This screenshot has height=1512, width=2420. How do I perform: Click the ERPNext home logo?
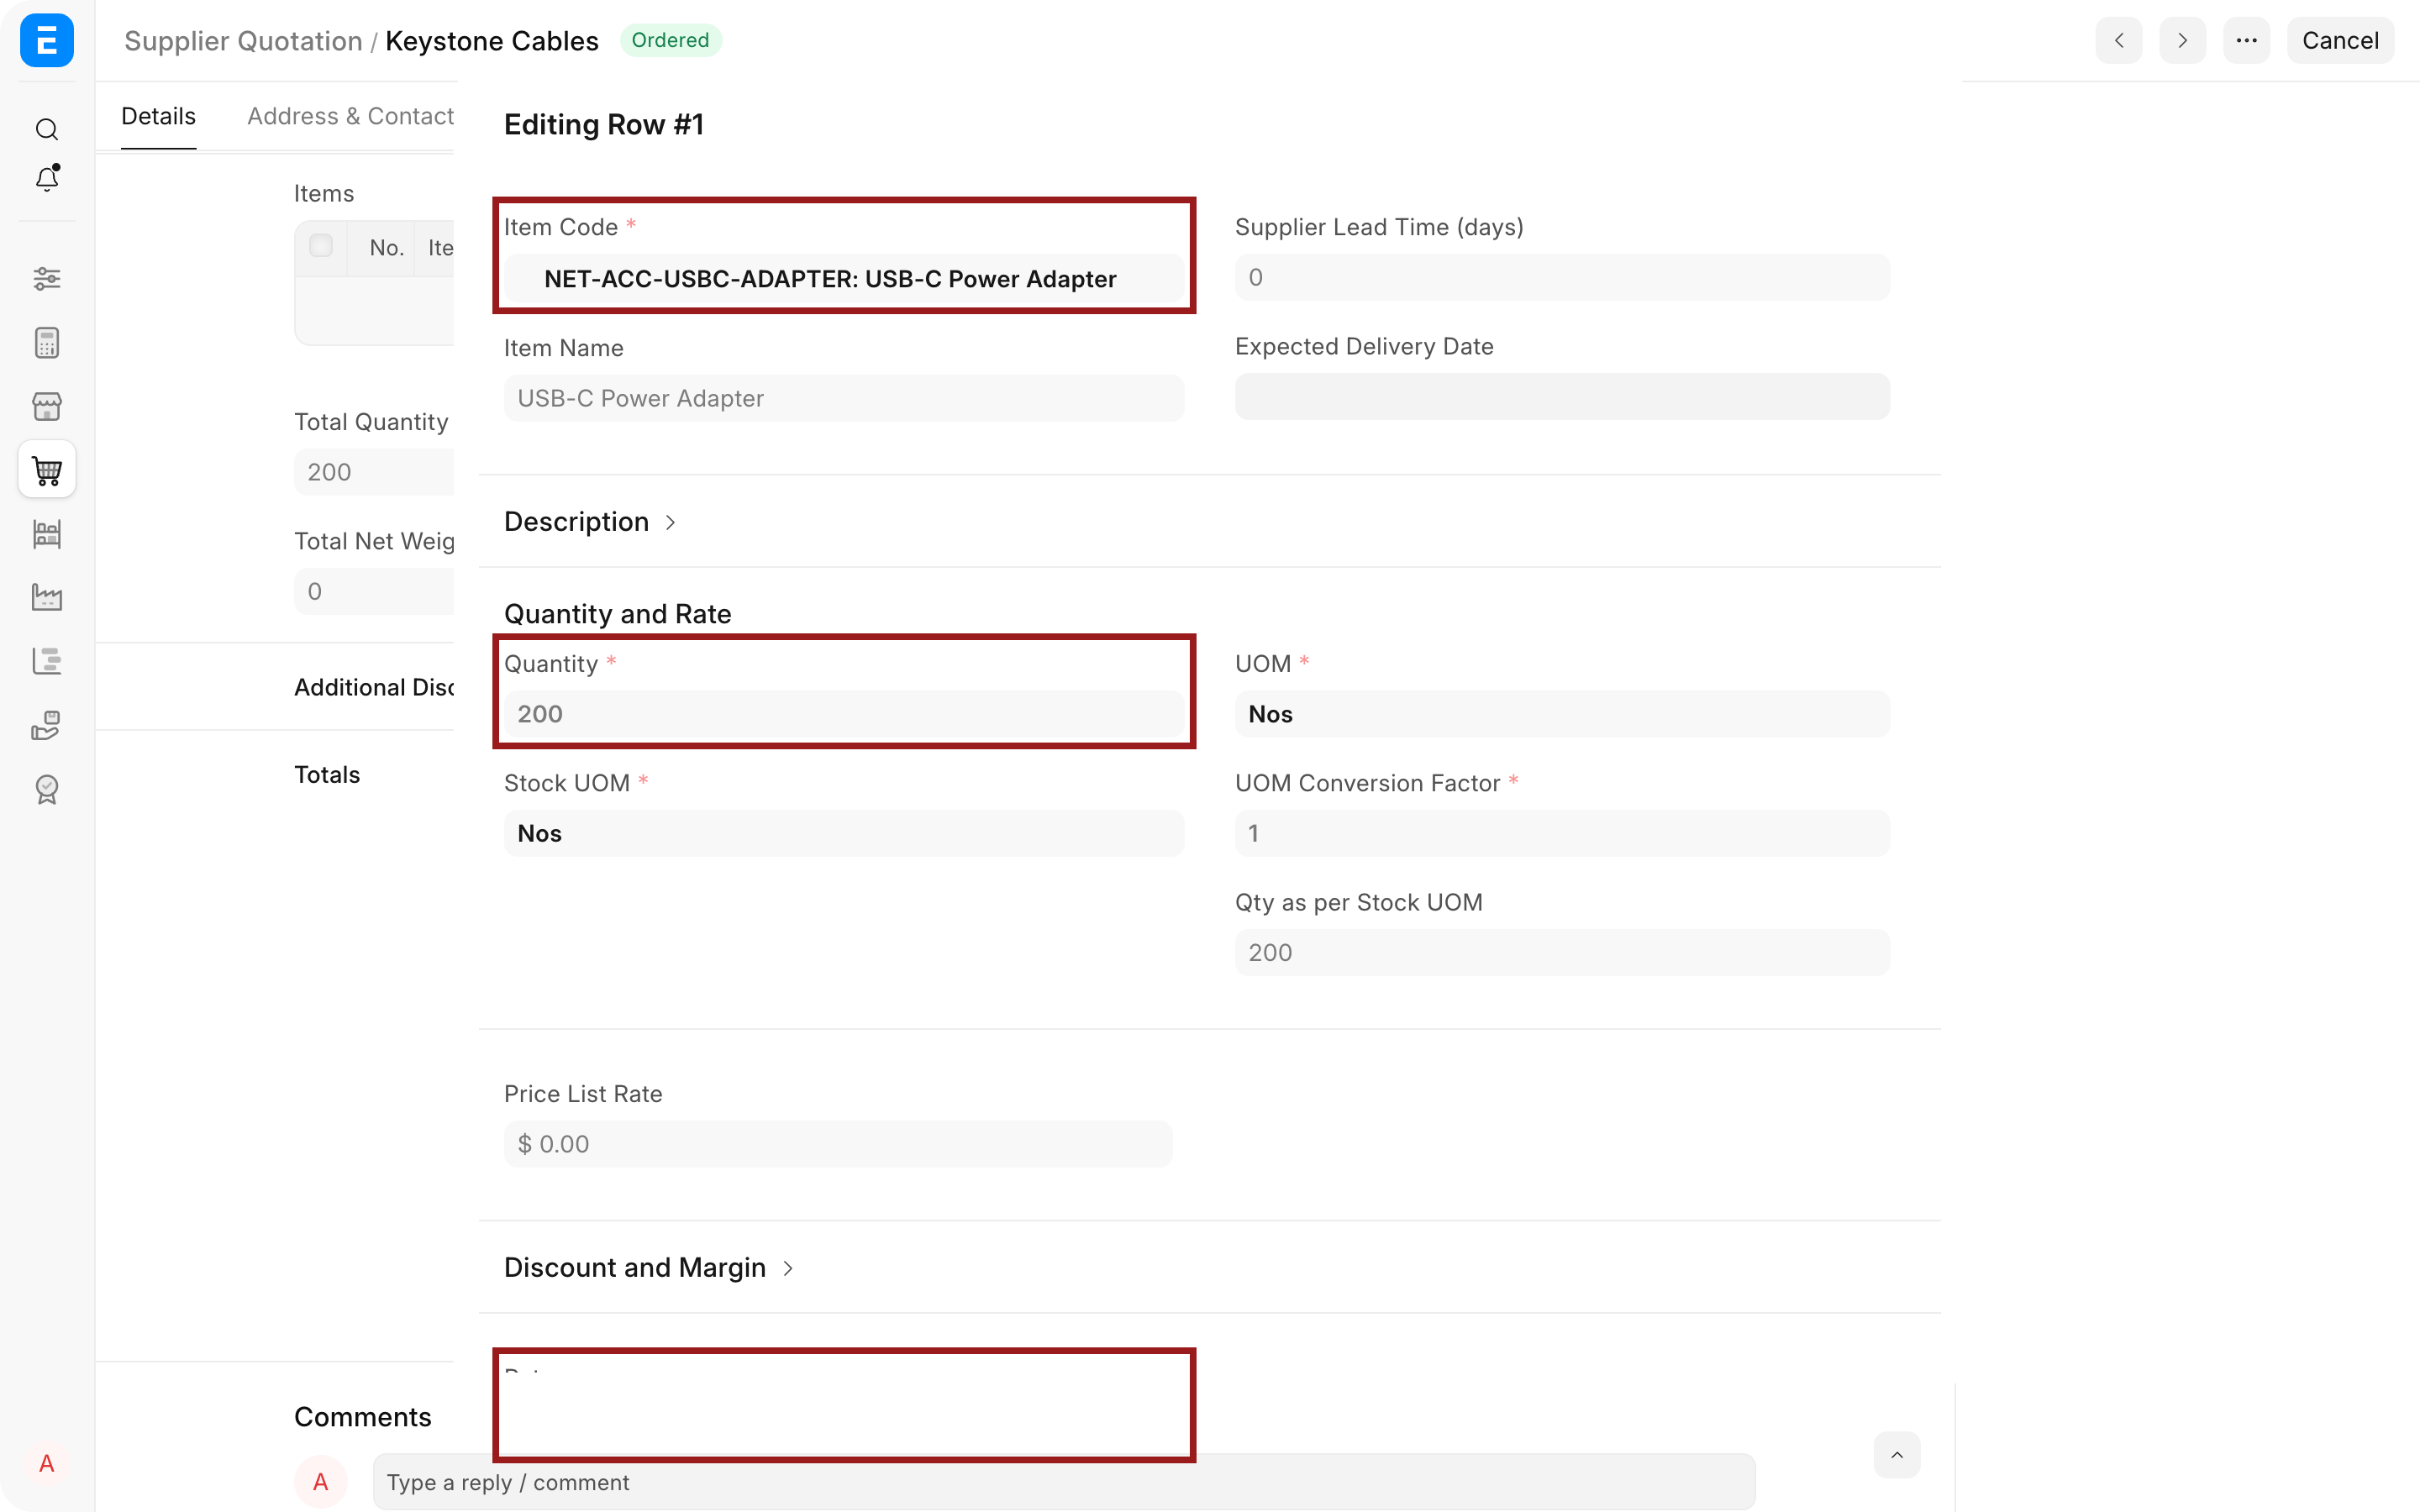coord(47,40)
